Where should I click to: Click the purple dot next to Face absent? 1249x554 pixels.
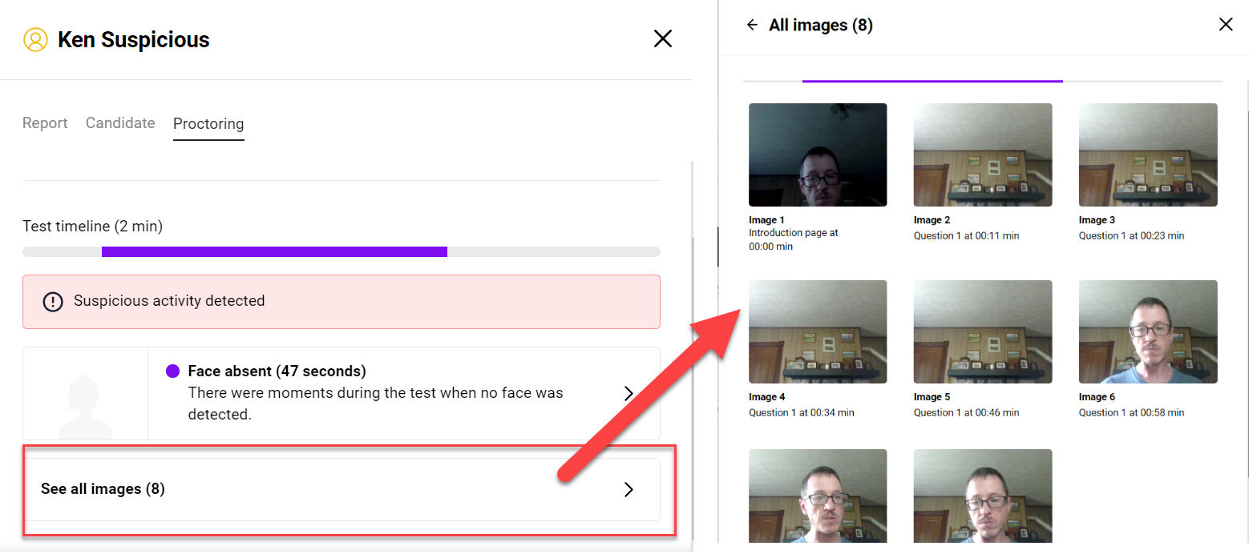click(x=172, y=371)
